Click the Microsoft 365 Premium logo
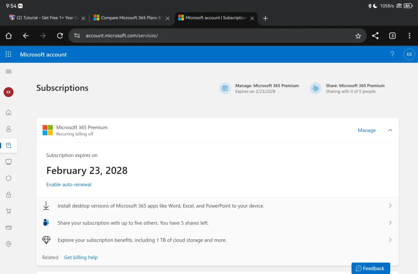418x274 pixels. coord(48,130)
